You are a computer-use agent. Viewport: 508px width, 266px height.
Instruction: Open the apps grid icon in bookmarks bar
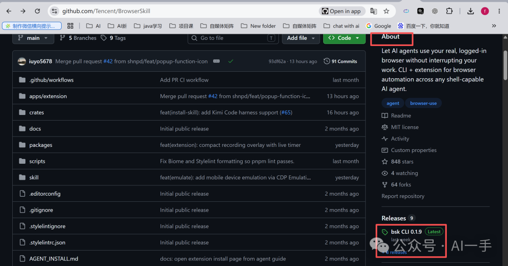point(70,26)
